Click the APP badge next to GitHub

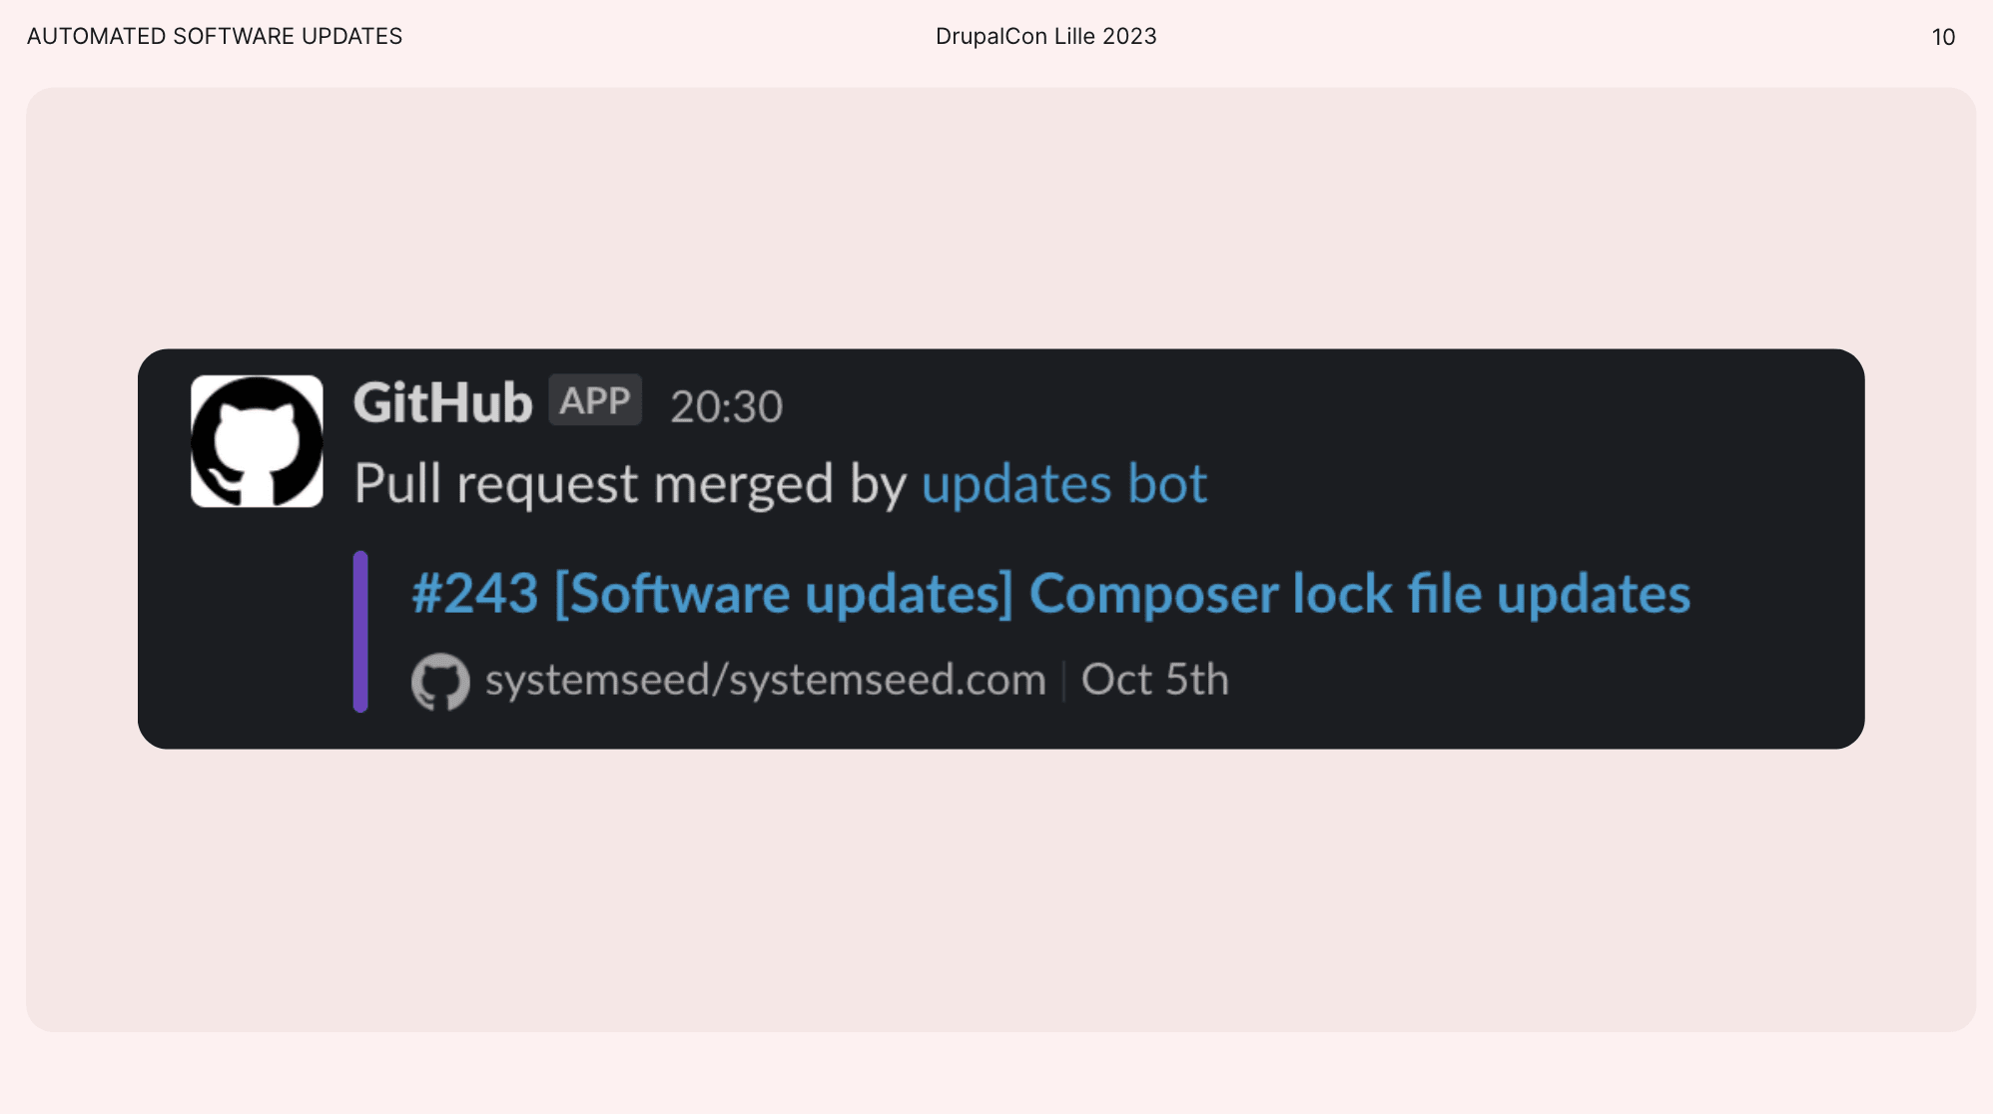point(595,401)
